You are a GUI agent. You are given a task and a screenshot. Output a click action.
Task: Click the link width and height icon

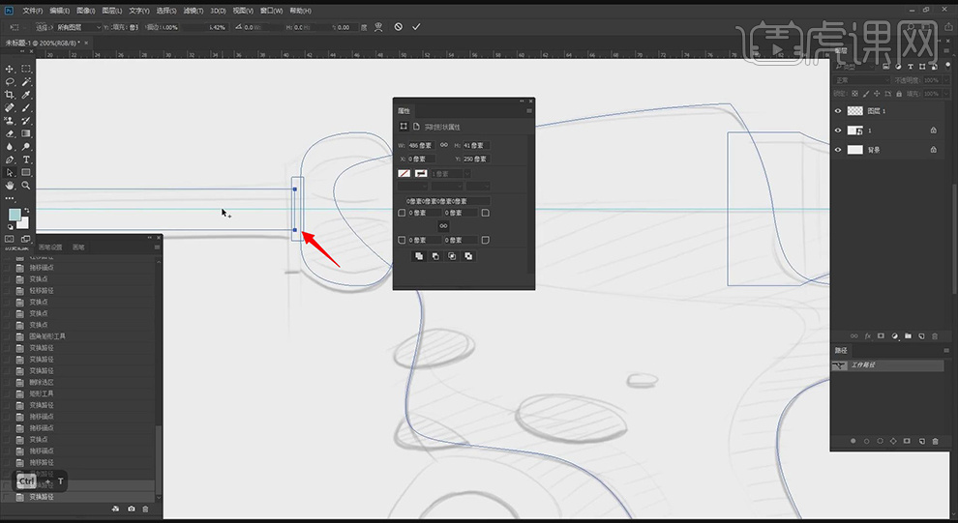[444, 145]
